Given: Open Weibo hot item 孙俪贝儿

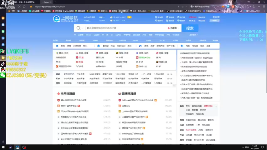Looking at the screenshot, I should pos(126,106).
